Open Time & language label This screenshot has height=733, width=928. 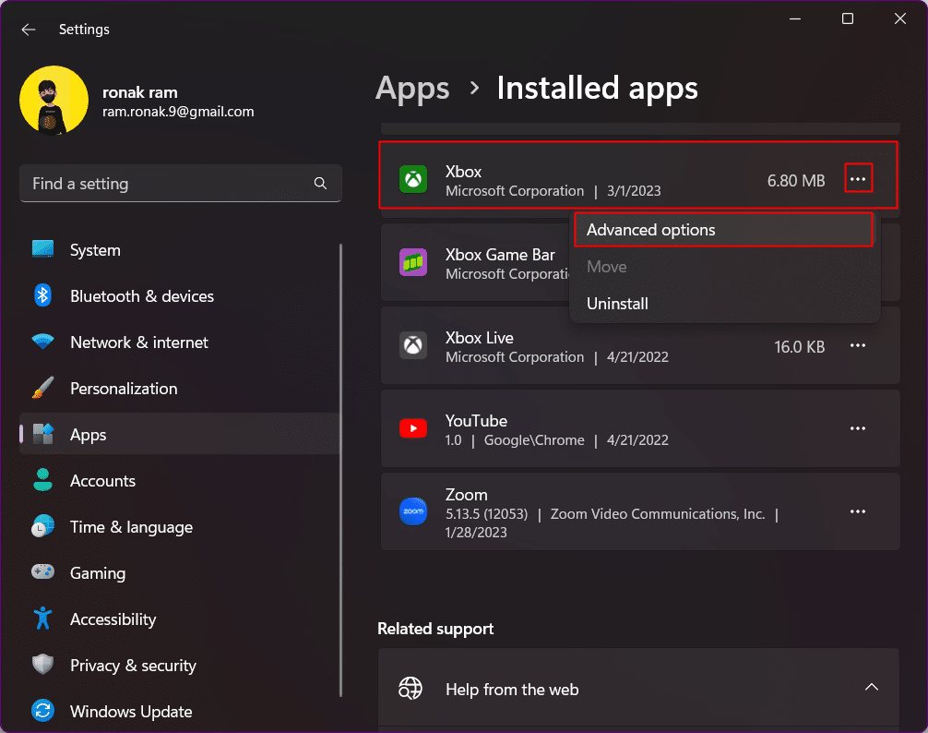click(131, 527)
